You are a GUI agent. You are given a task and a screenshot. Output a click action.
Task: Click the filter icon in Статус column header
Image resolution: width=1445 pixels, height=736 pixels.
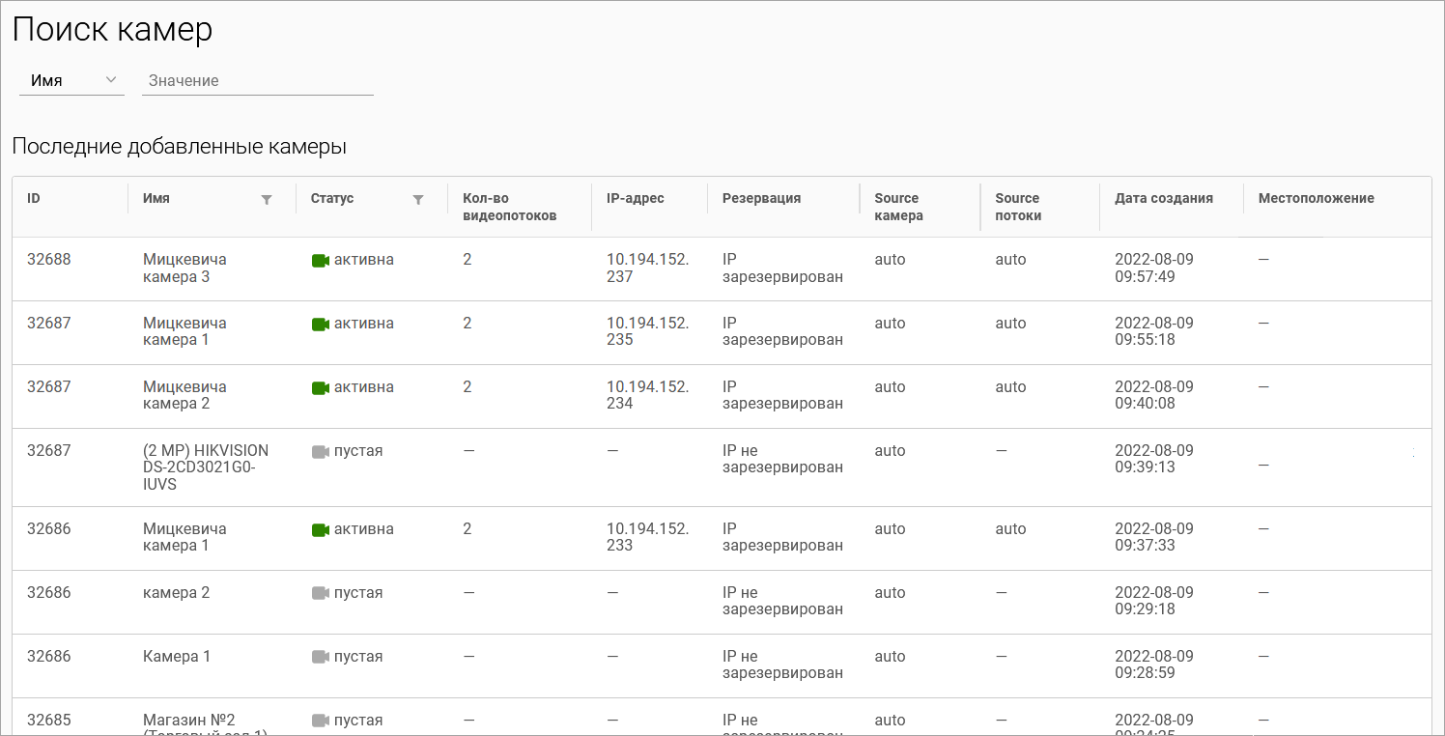coord(418,200)
